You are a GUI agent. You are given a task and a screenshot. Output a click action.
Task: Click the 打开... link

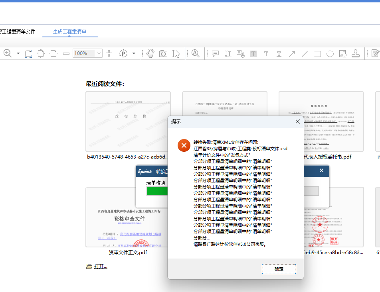point(101,267)
